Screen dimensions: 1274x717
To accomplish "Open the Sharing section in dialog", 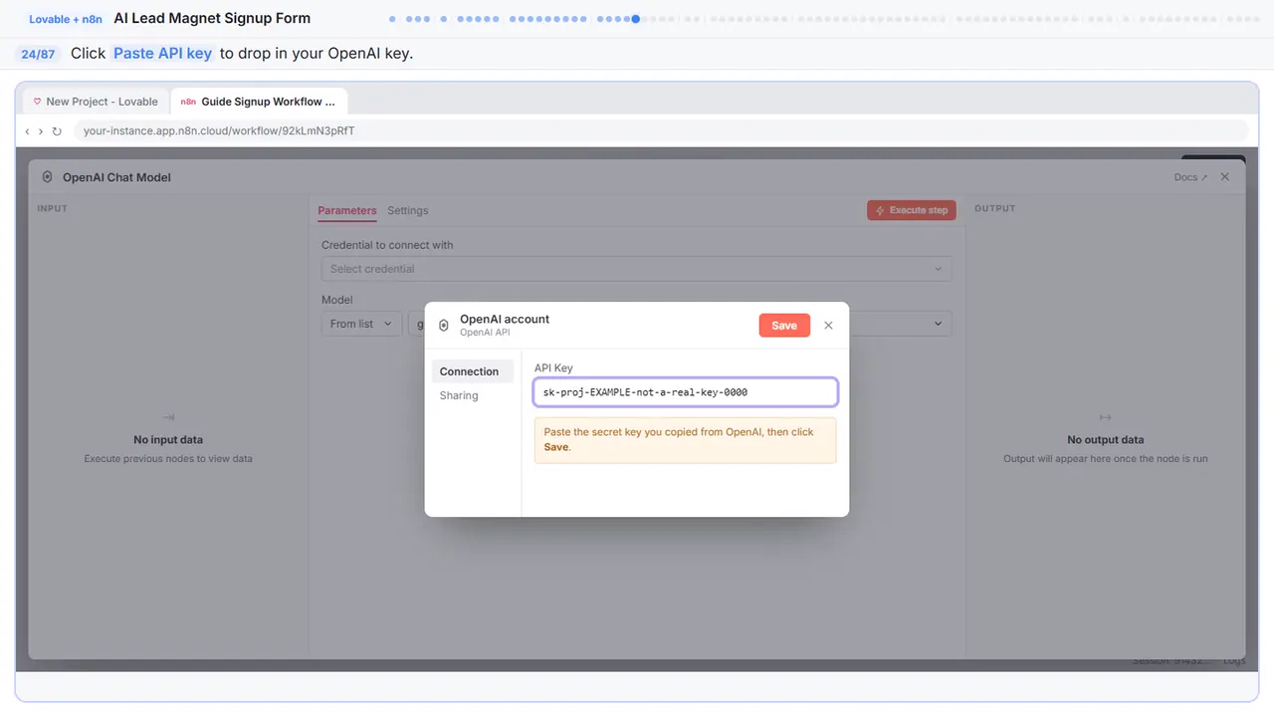I will [x=459, y=395].
